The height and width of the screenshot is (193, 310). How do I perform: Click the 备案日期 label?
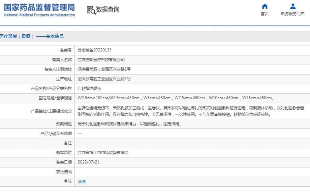64,162
